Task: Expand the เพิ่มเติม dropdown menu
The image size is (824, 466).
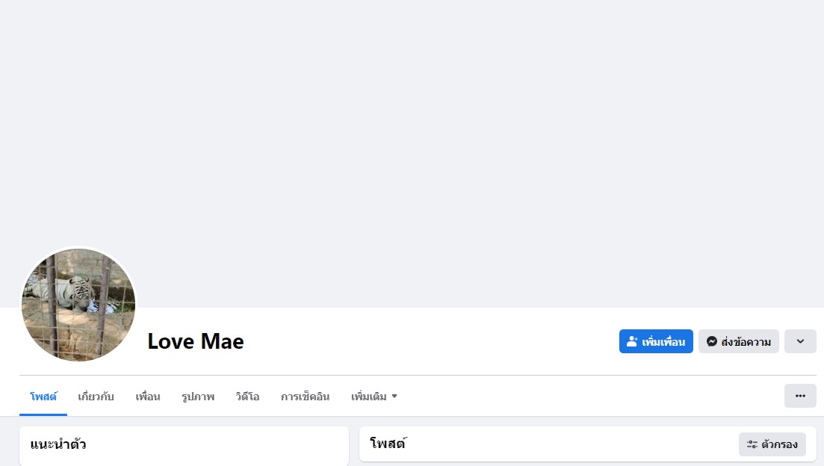Action: click(374, 397)
